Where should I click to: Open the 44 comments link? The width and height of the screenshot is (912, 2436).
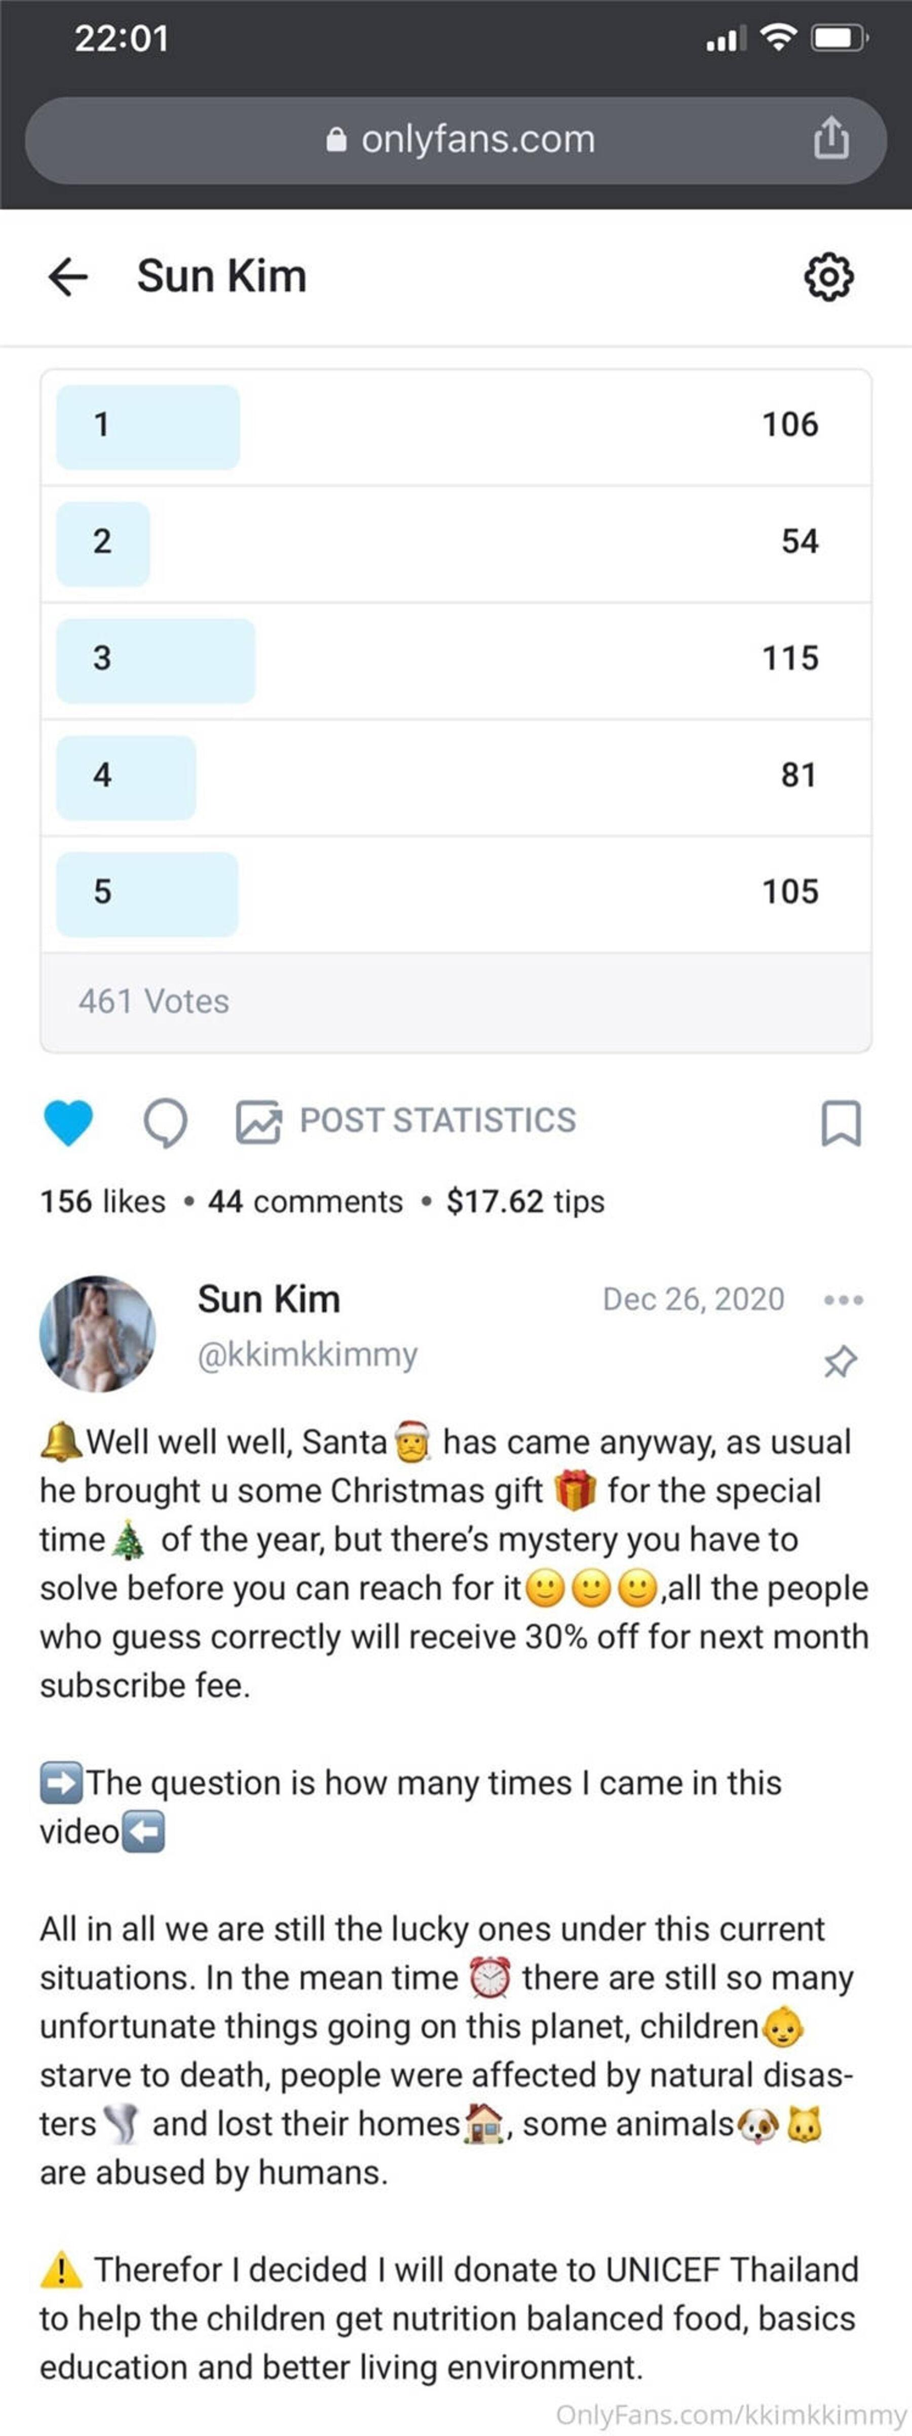[x=305, y=1202]
